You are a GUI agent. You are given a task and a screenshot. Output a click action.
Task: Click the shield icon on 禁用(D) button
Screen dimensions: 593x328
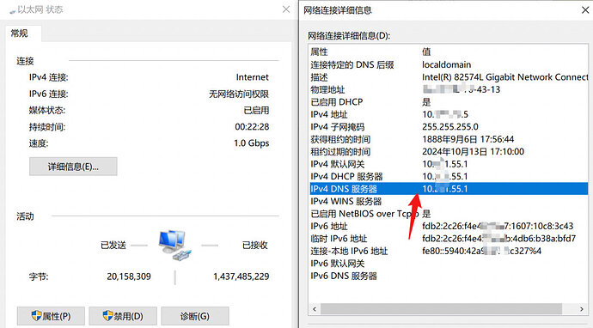pyautogui.click(x=108, y=315)
